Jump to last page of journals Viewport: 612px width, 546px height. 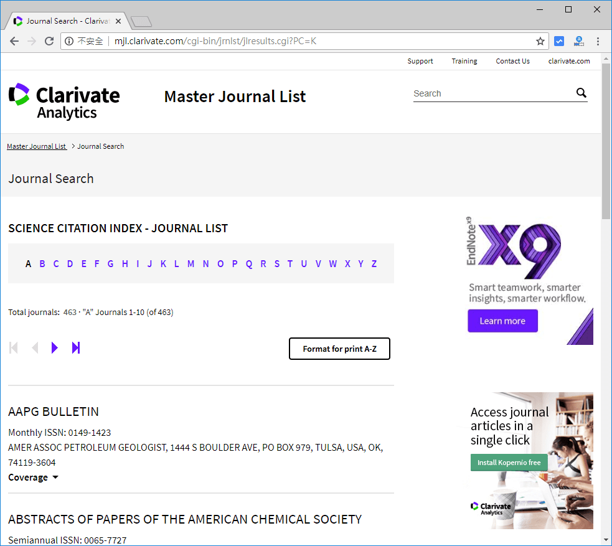76,348
